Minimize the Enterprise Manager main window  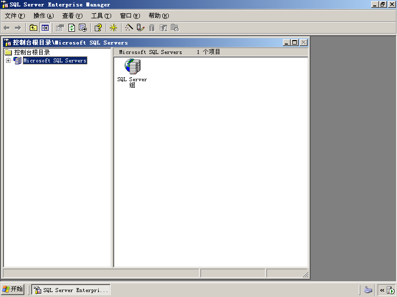[375, 4]
